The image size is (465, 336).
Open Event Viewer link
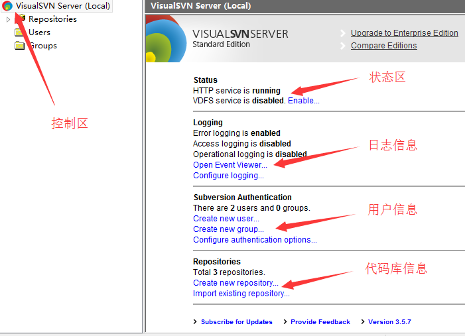point(230,165)
